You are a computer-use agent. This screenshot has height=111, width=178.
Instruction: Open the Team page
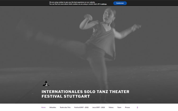(119, 107)
